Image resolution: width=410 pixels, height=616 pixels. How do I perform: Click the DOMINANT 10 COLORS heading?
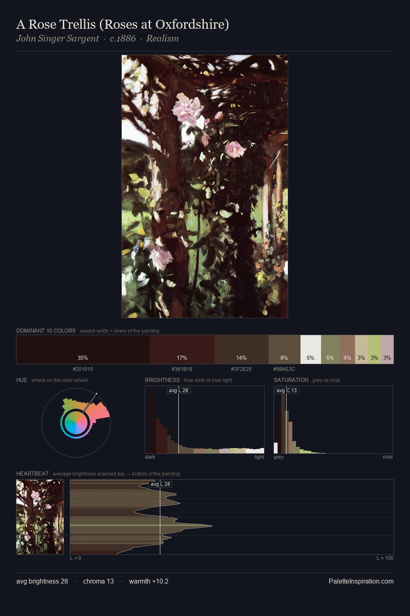coord(46,331)
